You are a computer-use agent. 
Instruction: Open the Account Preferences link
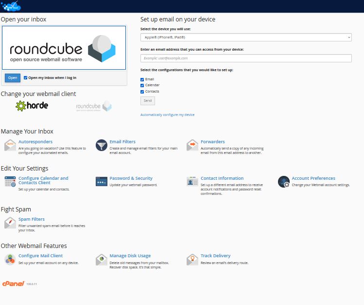point(313,178)
